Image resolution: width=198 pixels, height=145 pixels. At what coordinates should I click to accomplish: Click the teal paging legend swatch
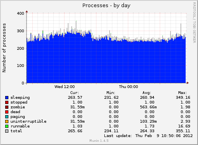tap(7, 117)
